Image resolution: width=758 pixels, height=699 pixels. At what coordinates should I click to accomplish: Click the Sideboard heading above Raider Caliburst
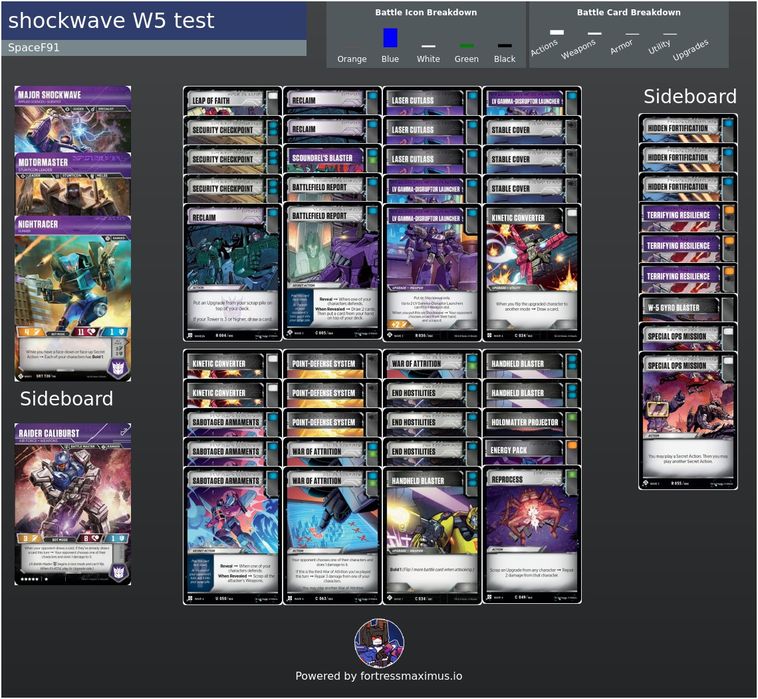click(x=66, y=398)
